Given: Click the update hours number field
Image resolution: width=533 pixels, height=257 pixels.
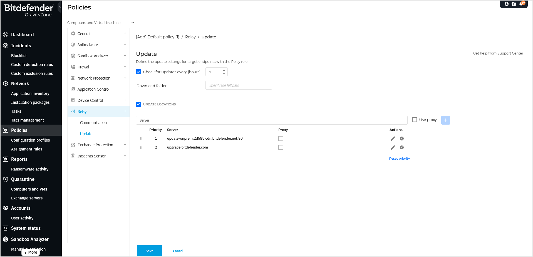Looking at the screenshot, I should tap(216, 72).
